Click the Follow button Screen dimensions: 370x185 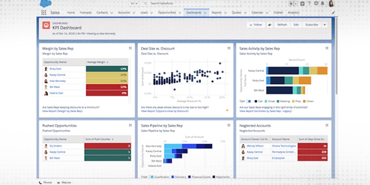tap(256, 25)
